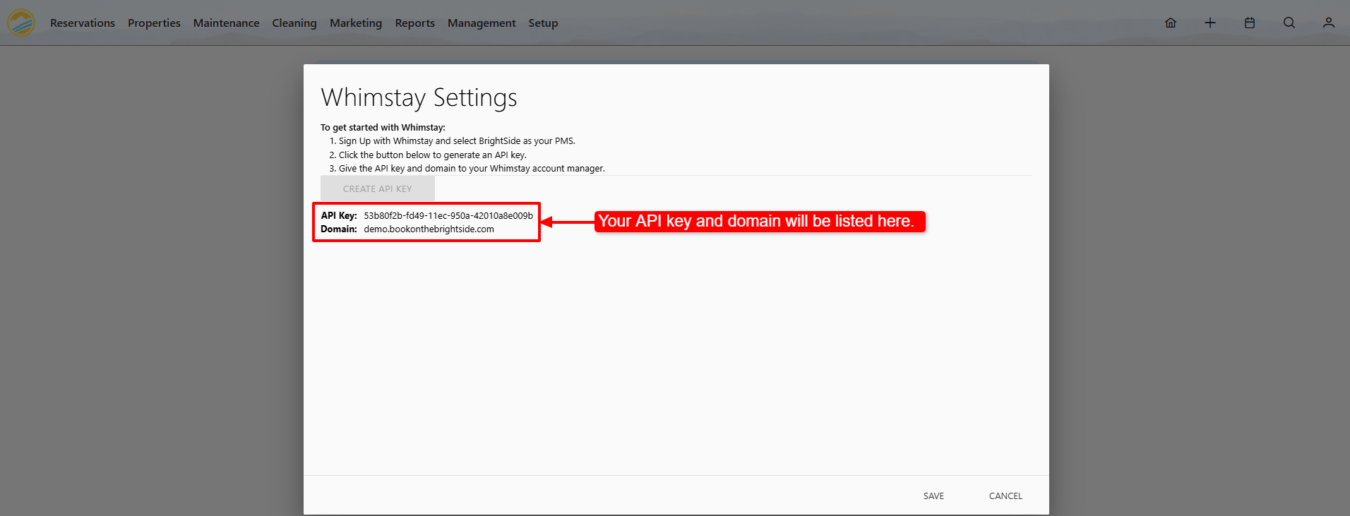The image size is (1350, 516).
Task: Click the 'Domain:' label
Action: point(339,229)
